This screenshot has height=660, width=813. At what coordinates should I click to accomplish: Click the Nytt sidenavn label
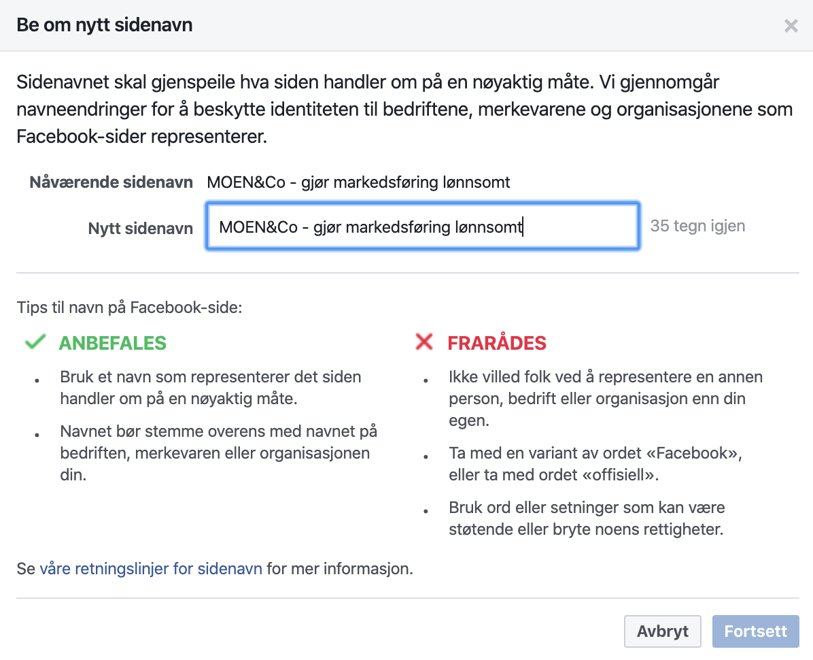pyautogui.click(x=141, y=229)
